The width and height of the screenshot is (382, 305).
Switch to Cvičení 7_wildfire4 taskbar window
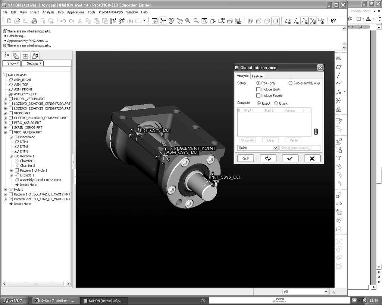pos(55,301)
